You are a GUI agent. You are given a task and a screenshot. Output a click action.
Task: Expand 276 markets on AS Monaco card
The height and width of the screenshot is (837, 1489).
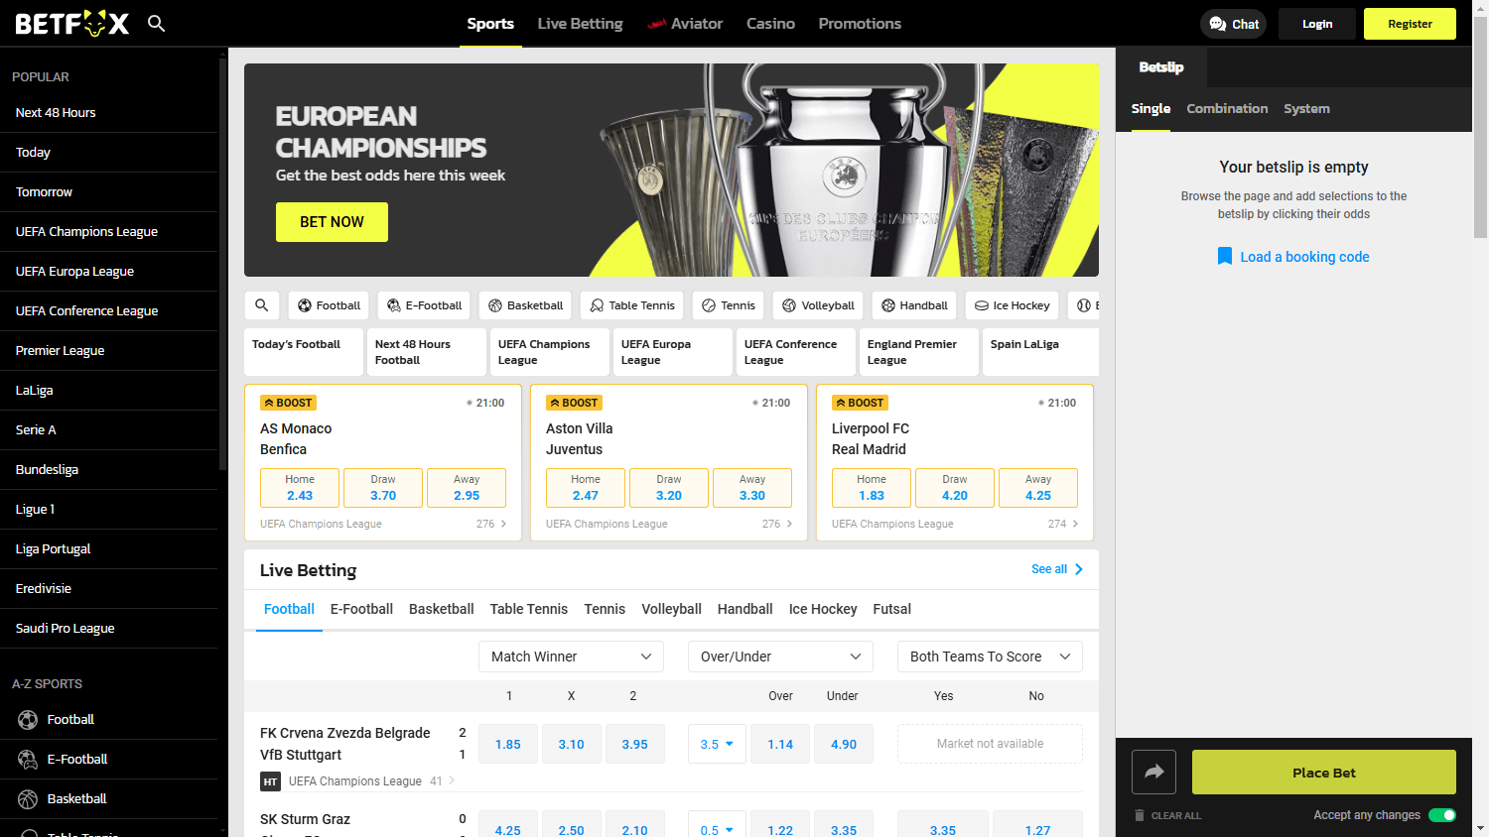492,524
